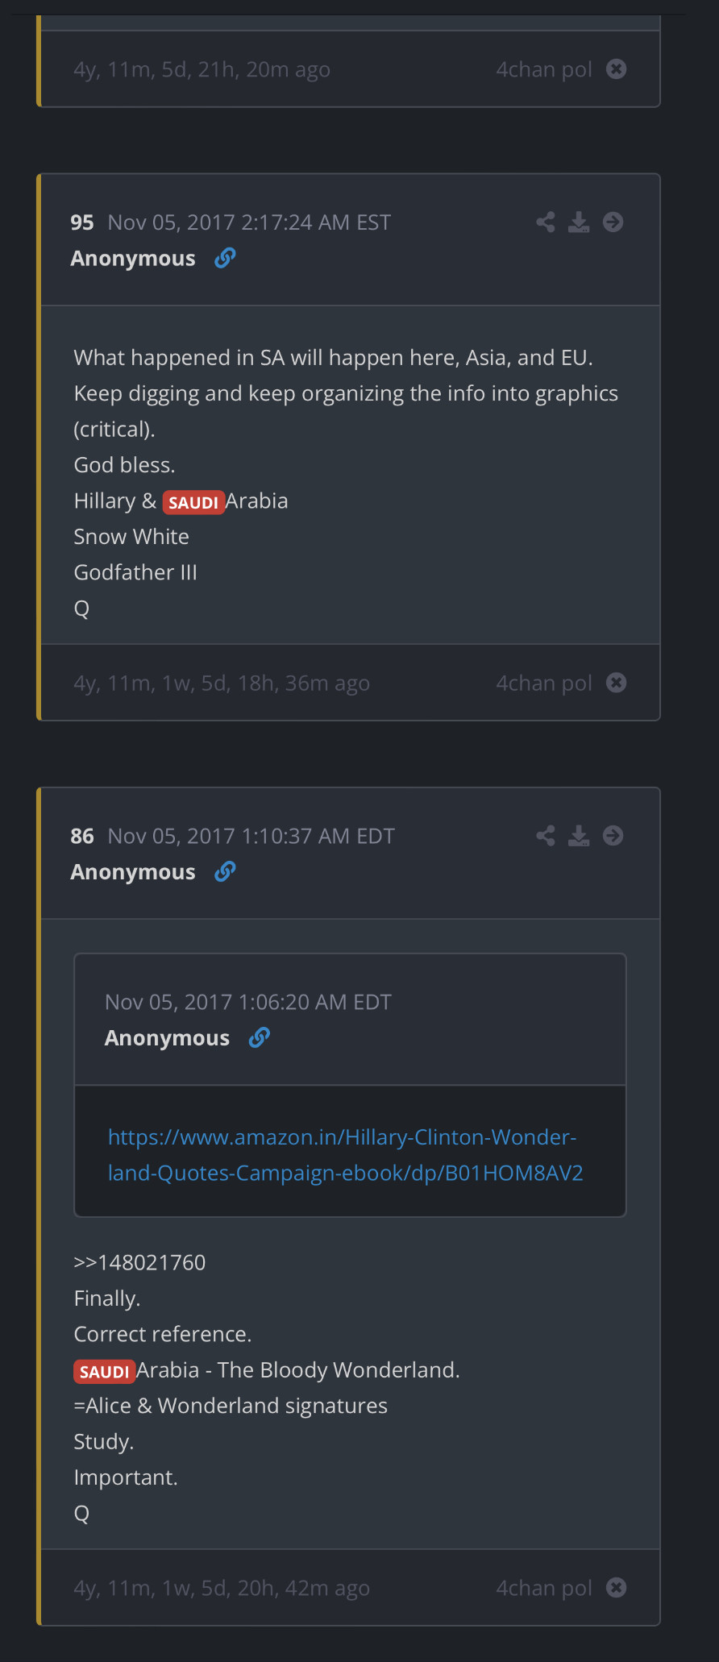The image size is (719, 1662).
Task: Click share icon on post 86
Action: tap(546, 836)
